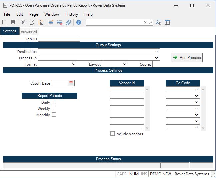This screenshot has width=216, height=178.
Task: Enable the Daily report period checkbox
Action: point(54,102)
